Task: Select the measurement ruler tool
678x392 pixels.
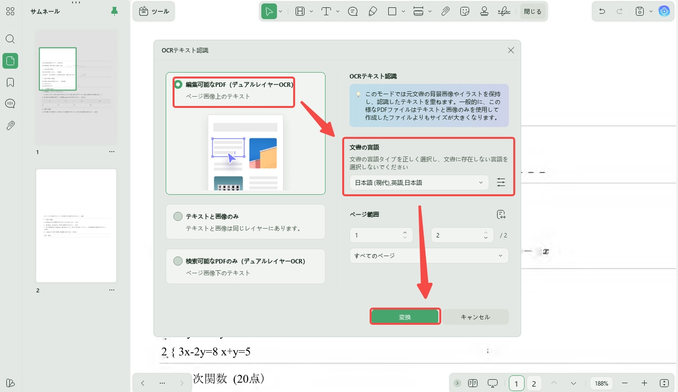Action: (x=418, y=11)
